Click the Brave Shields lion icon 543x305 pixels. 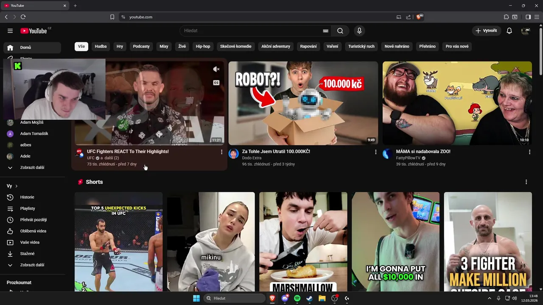[419, 17]
